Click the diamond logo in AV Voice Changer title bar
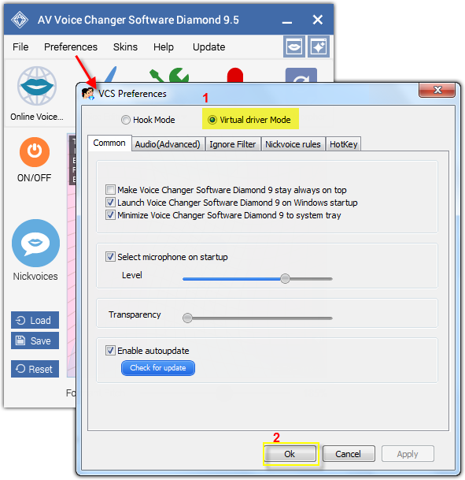The height and width of the screenshot is (480, 465). pyautogui.click(x=20, y=20)
